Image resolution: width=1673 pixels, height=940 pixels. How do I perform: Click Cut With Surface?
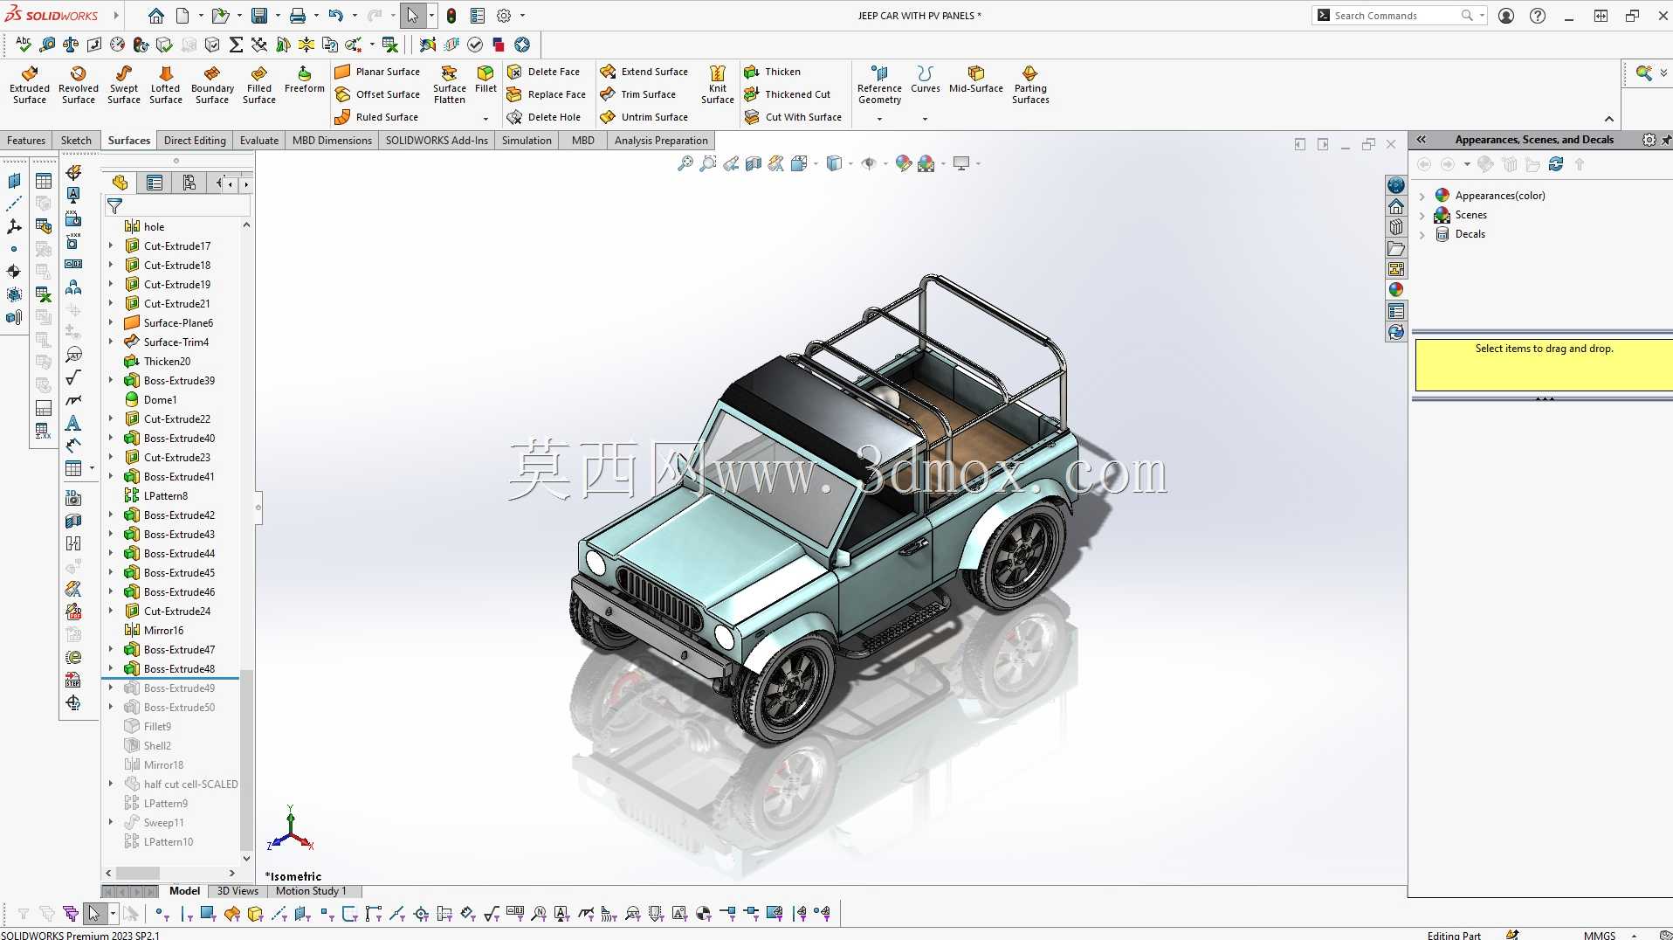[x=793, y=117]
